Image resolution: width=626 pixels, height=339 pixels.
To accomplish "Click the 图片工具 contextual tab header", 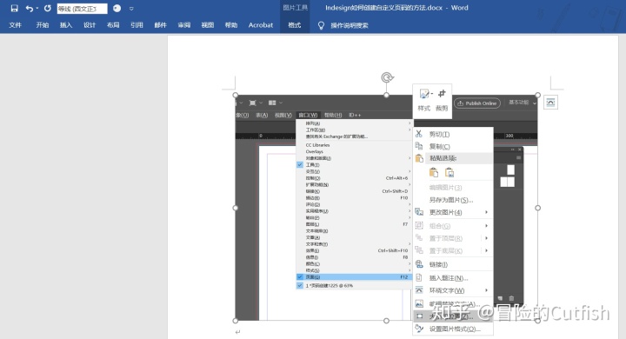I will (x=295, y=8).
